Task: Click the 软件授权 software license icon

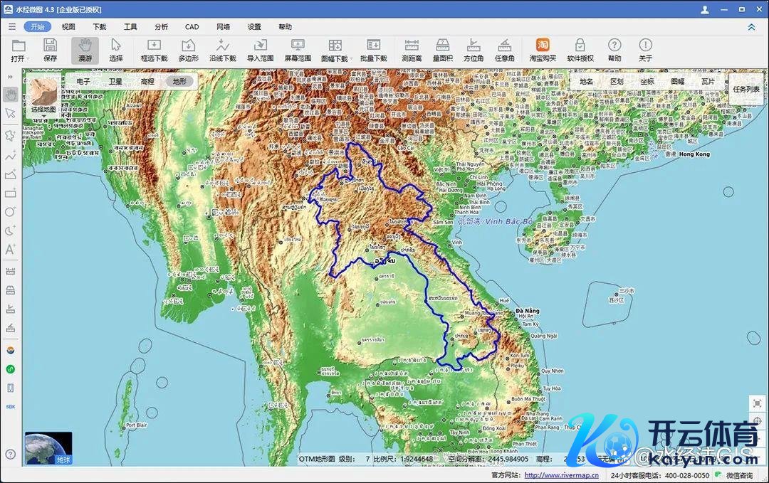Action: coord(580,50)
